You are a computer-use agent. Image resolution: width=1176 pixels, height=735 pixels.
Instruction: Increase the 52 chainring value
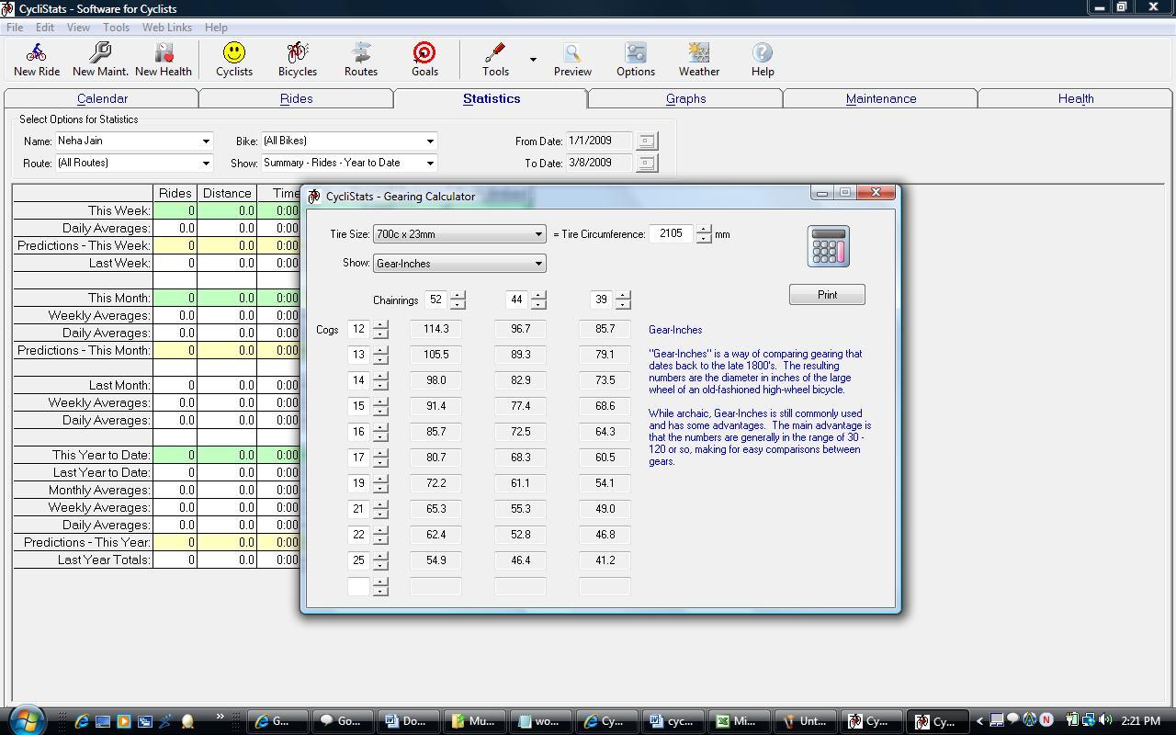(458, 295)
